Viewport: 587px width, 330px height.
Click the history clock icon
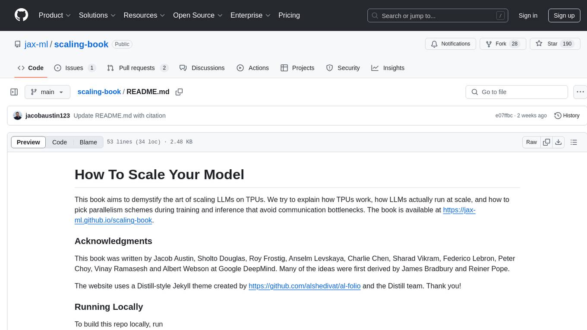558,115
